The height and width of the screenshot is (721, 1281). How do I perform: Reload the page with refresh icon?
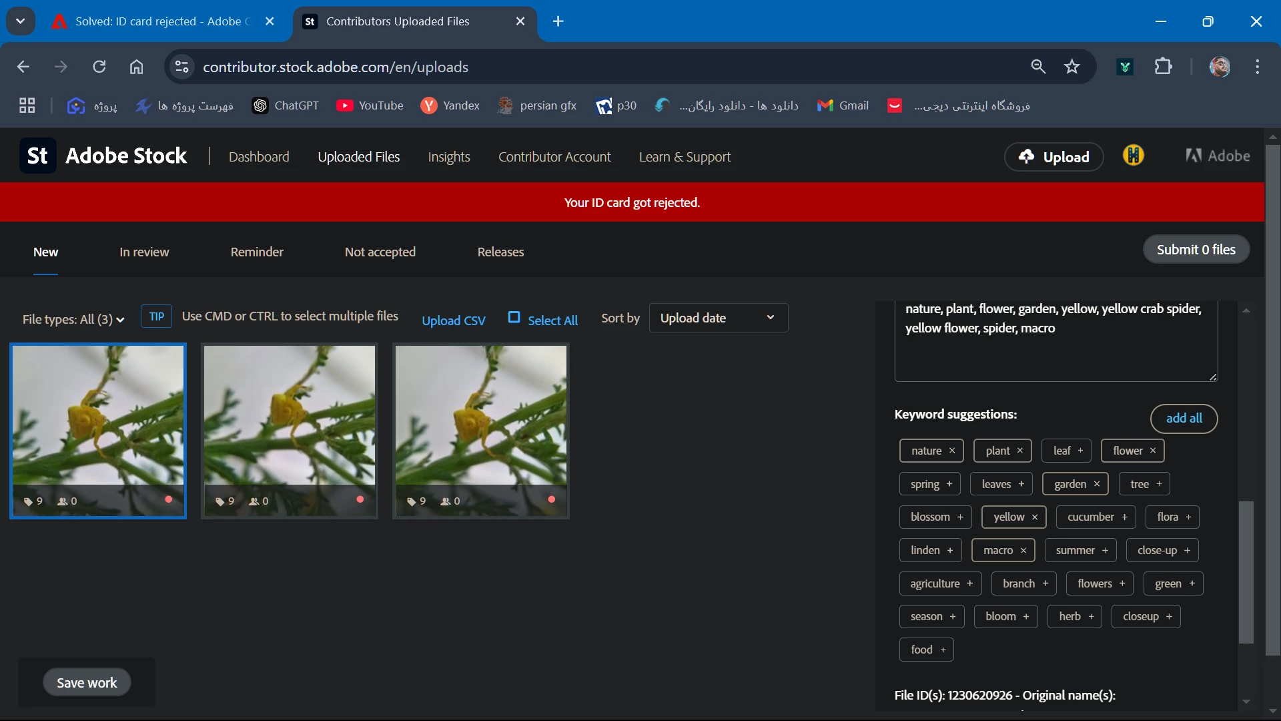pos(99,67)
